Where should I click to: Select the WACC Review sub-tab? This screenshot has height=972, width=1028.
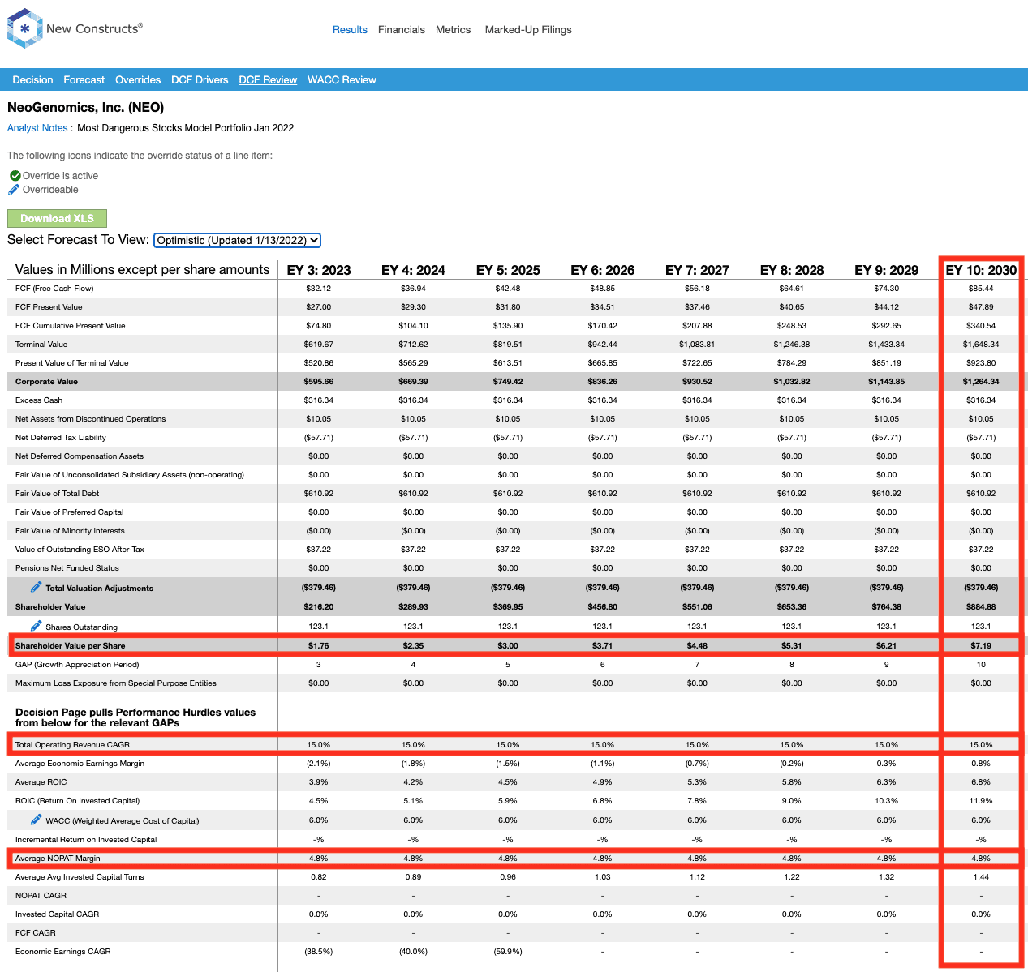[x=342, y=80]
